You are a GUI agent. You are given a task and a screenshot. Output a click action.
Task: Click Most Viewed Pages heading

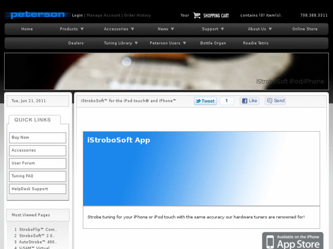31,215
